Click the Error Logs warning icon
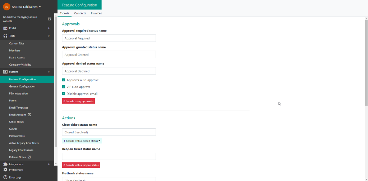The height and width of the screenshot is (181, 368). point(5,177)
